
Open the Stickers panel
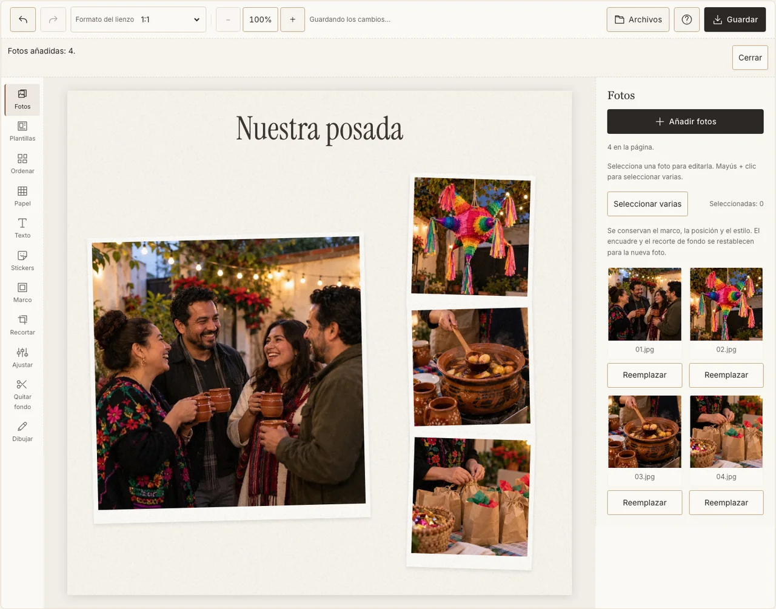click(x=22, y=261)
